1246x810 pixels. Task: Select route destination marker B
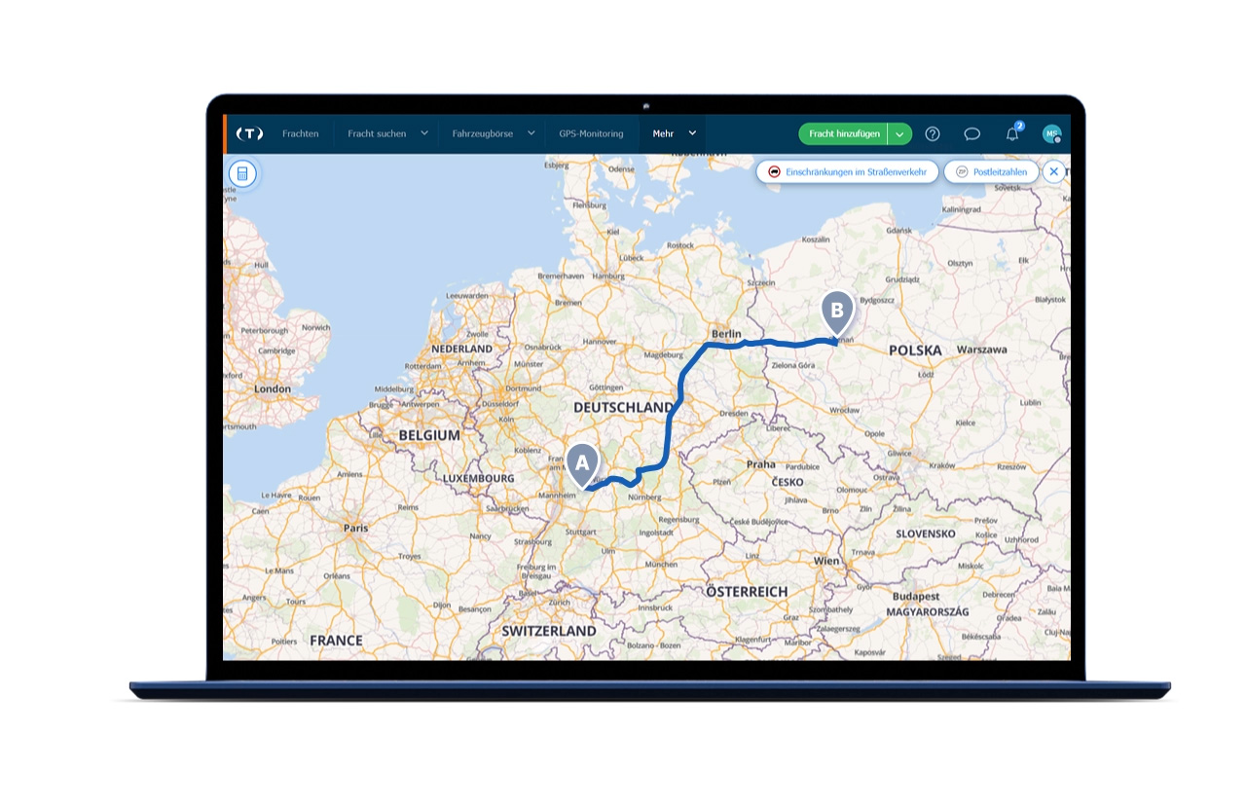point(837,313)
